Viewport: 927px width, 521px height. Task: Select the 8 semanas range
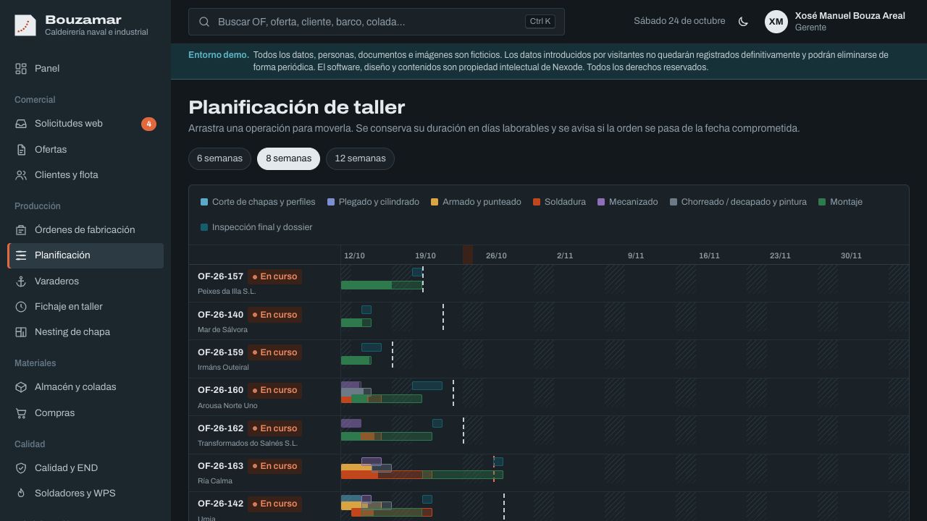point(288,158)
